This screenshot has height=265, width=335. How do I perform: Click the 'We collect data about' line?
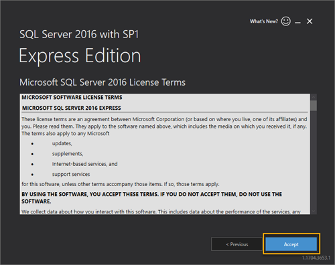[x=161, y=211]
